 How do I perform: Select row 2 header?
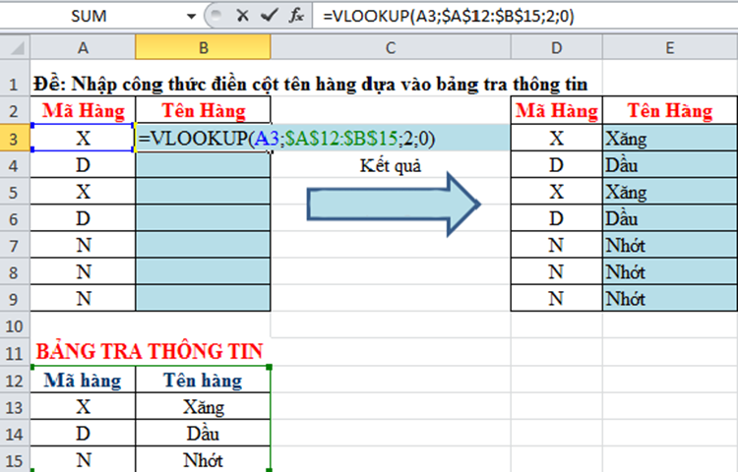(x=14, y=111)
